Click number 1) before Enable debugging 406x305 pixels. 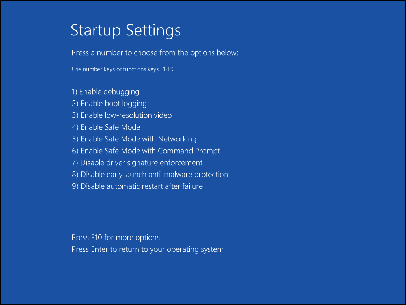pyautogui.click(x=74, y=92)
